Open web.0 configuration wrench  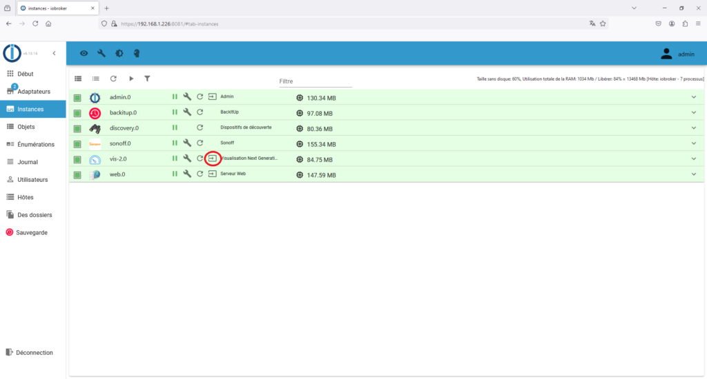tap(187, 174)
